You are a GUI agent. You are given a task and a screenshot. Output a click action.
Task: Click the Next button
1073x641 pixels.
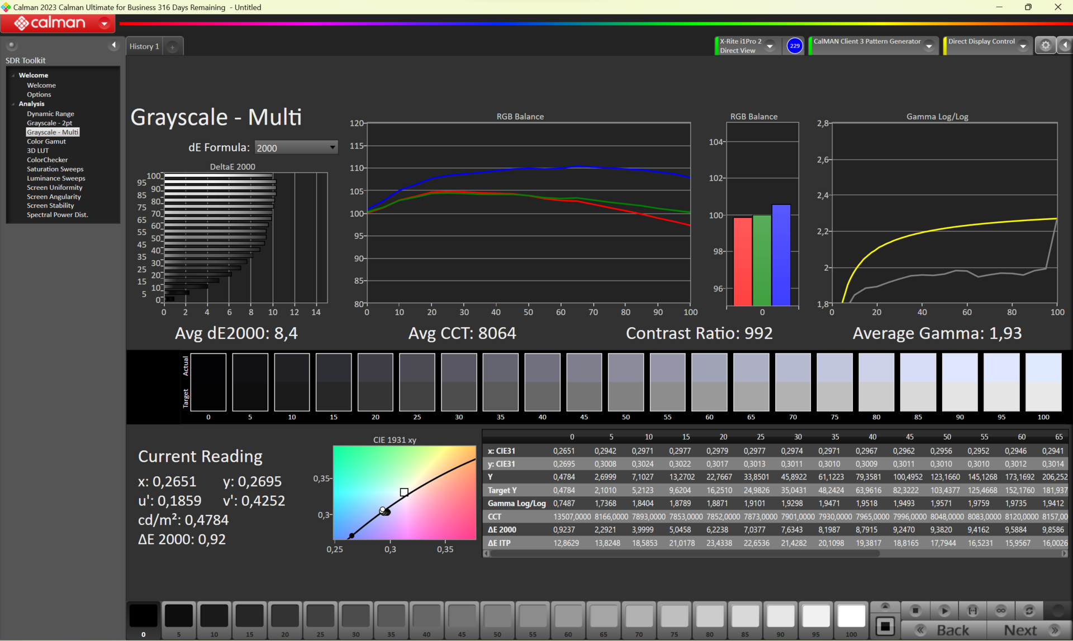(1020, 630)
